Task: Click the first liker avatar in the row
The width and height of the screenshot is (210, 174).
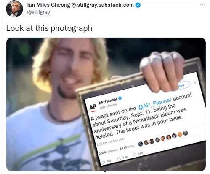Action: coord(141,144)
